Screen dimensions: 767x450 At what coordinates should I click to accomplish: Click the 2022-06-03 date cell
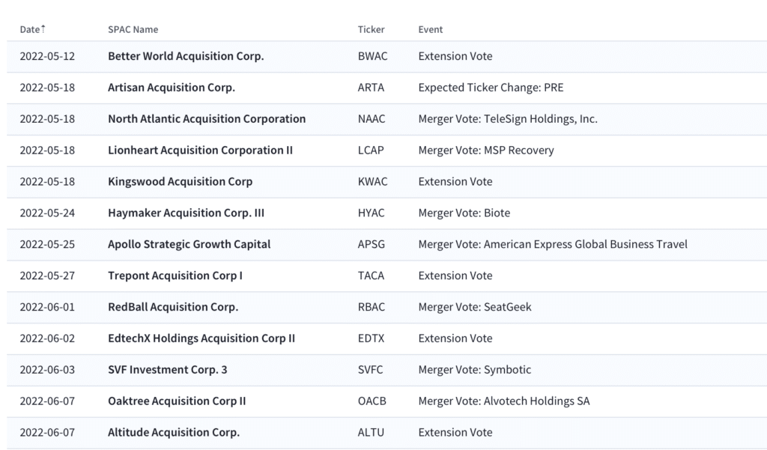click(47, 369)
